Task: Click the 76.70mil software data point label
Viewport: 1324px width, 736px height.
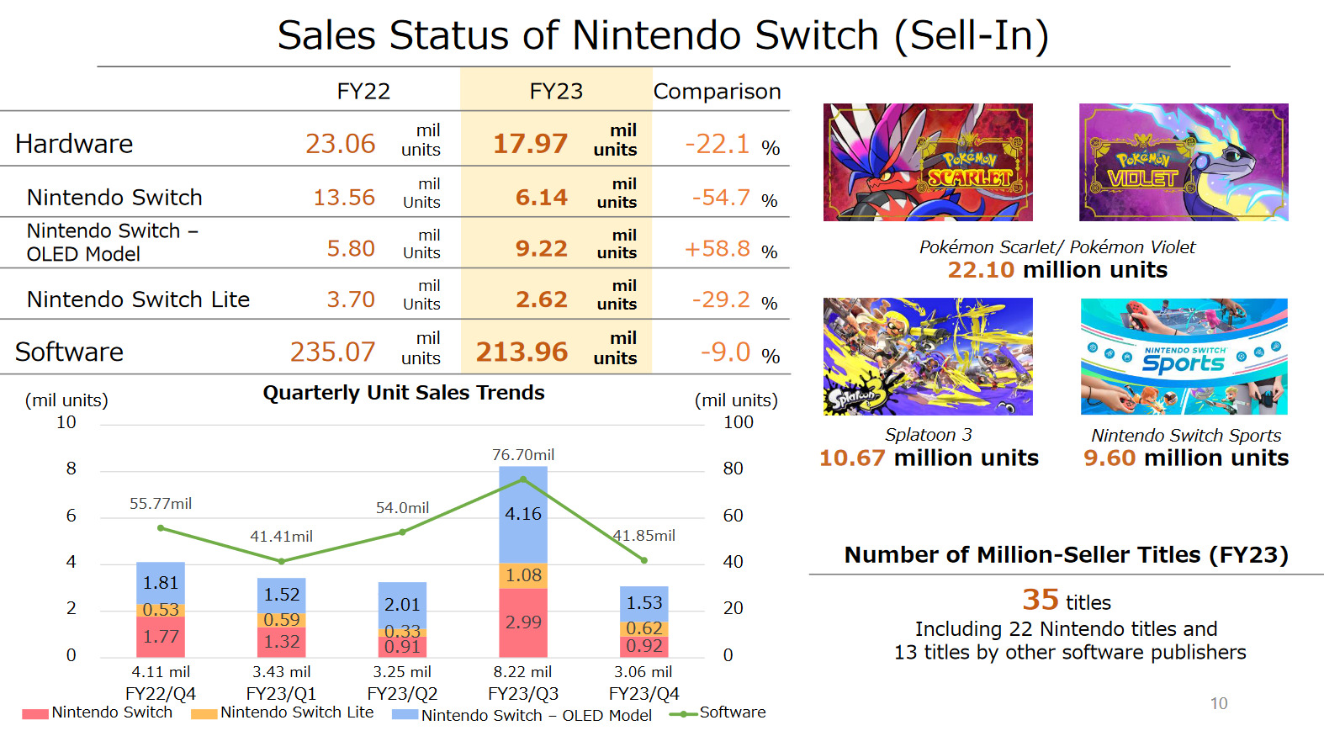Action: click(x=523, y=455)
